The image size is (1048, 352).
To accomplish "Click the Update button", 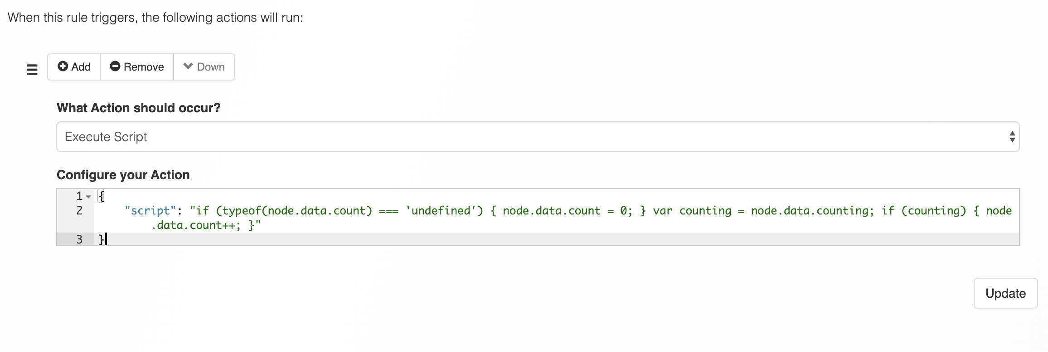I will coord(1005,293).
